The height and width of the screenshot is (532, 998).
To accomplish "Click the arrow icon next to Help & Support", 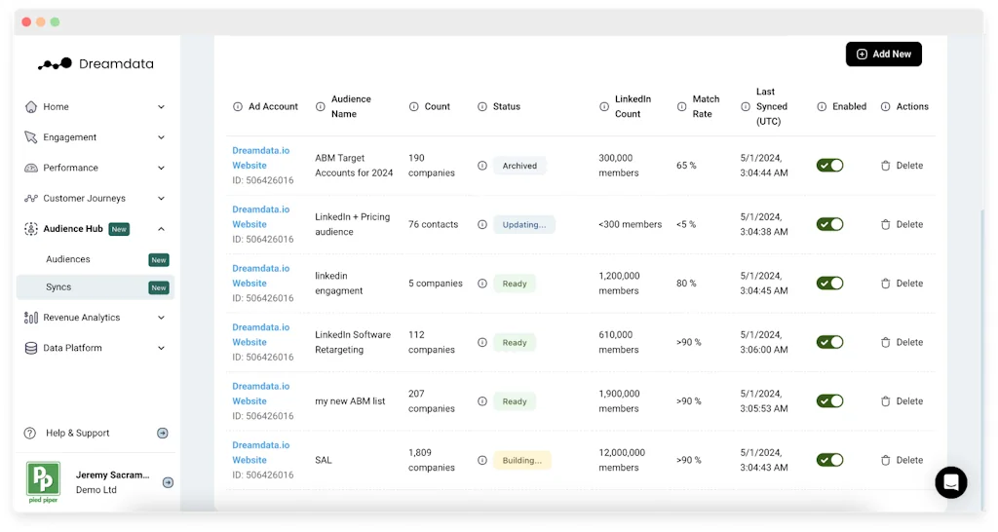I will pyautogui.click(x=163, y=434).
